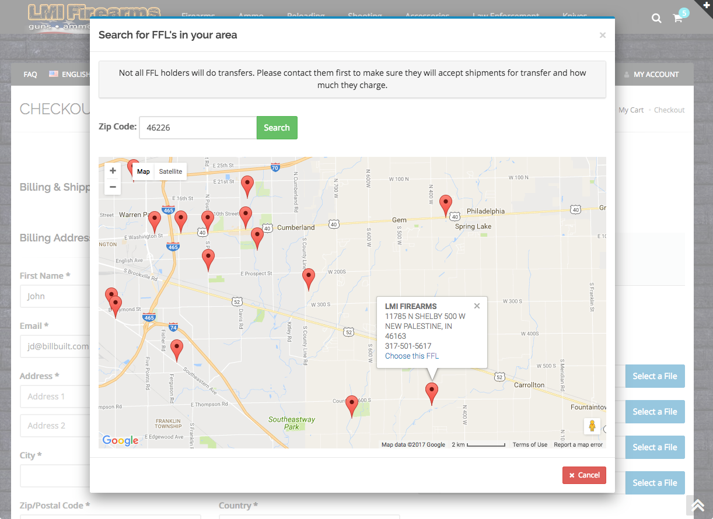Click the bottom Select a File button
Screen dimensions: 713x519
(x=655, y=483)
